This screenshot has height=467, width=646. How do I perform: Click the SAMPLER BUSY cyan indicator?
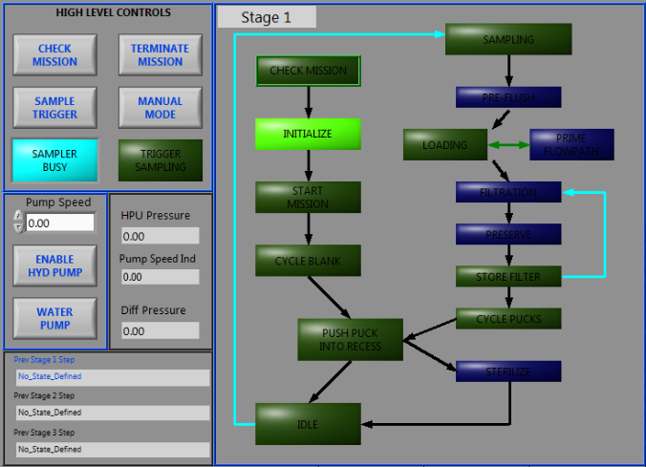coord(54,160)
